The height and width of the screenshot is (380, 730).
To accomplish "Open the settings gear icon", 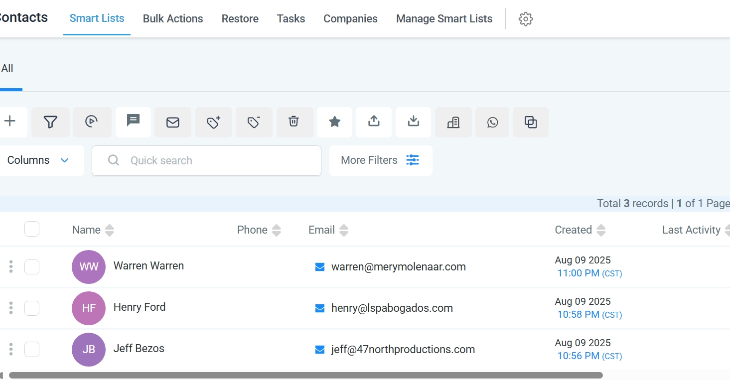I will click(526, 19).
